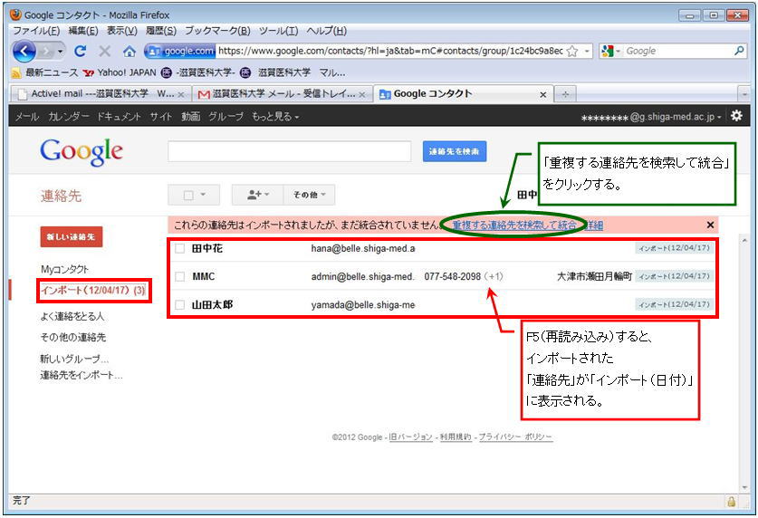Screen dimensions: 758x518
Task: Open the search engine selector dropdown
Action: [611, 51]
